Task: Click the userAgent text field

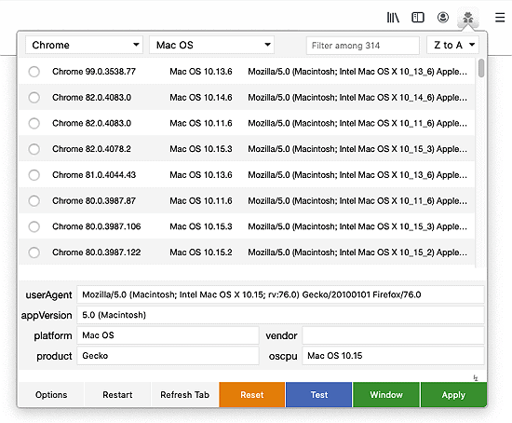Action: click(x=280, y=294)
